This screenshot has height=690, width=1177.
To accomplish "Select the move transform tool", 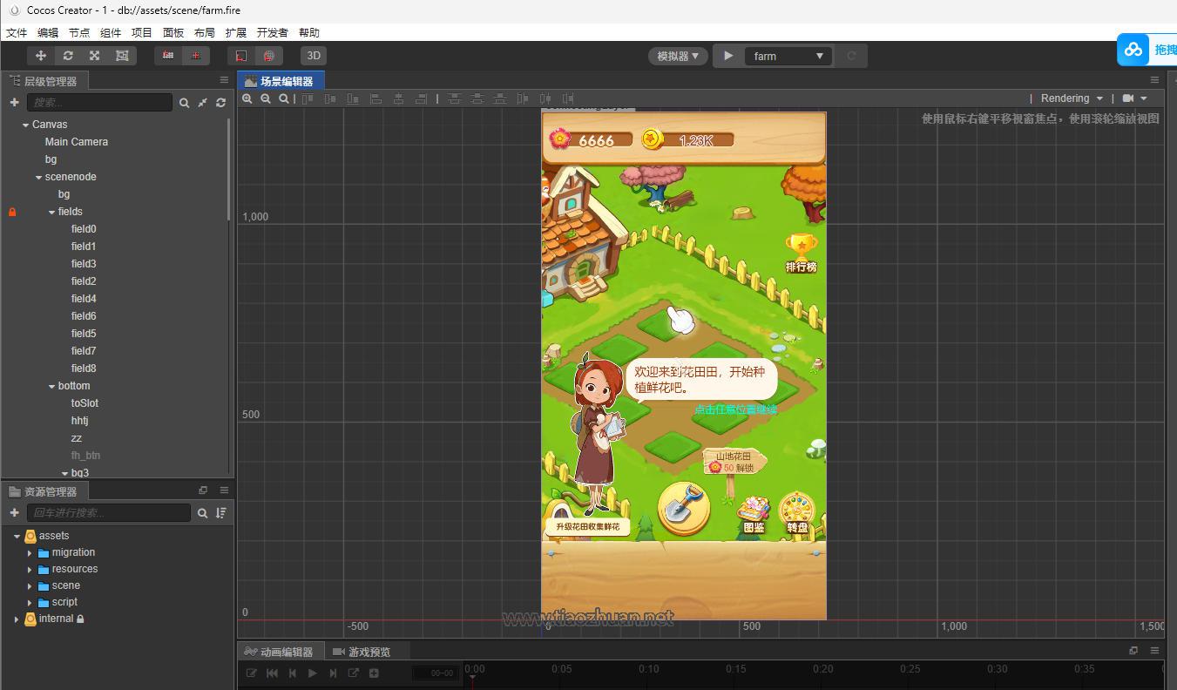I will pyautogui.click(x=40, y=56).
